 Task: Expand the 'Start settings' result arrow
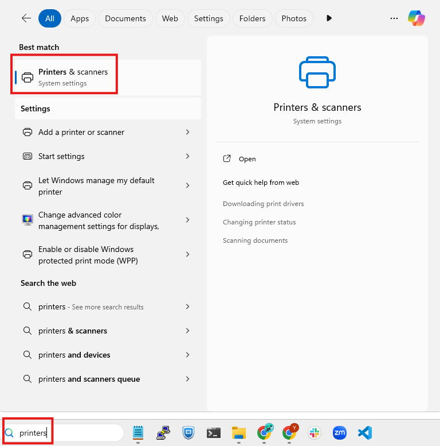(187, 156)
